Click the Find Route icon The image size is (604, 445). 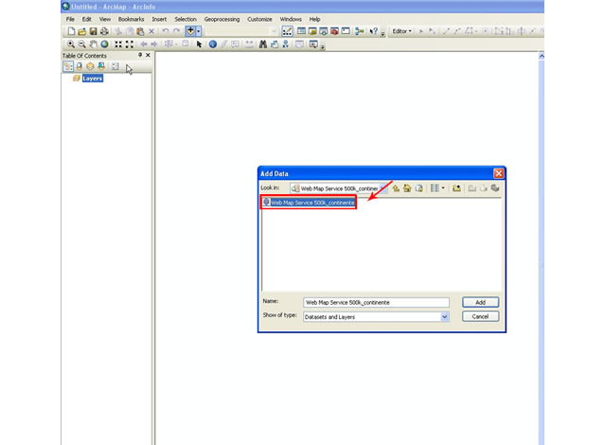(275, 44)
